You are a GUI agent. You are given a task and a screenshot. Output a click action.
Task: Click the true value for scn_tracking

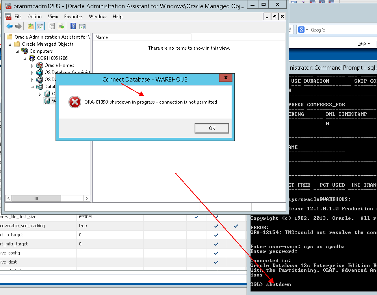pyautogui.click(x=83, y=226)
